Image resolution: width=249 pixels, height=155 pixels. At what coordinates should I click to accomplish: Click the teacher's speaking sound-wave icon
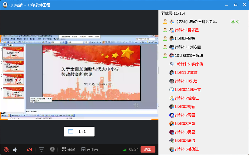[x=238, y=22]
